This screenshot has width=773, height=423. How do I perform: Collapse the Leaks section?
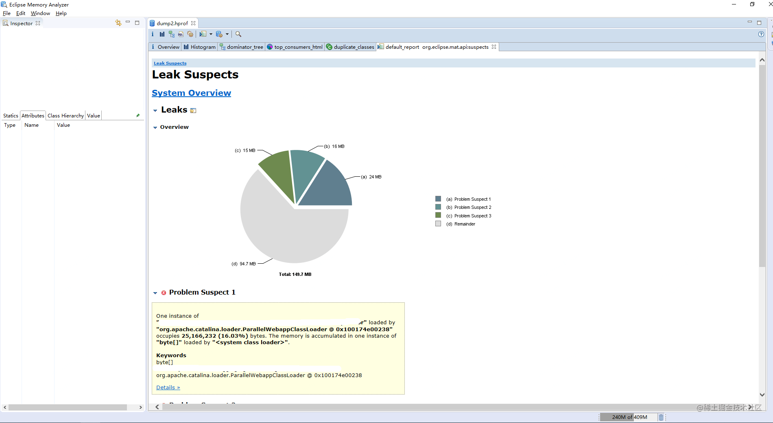click(155, 111)
